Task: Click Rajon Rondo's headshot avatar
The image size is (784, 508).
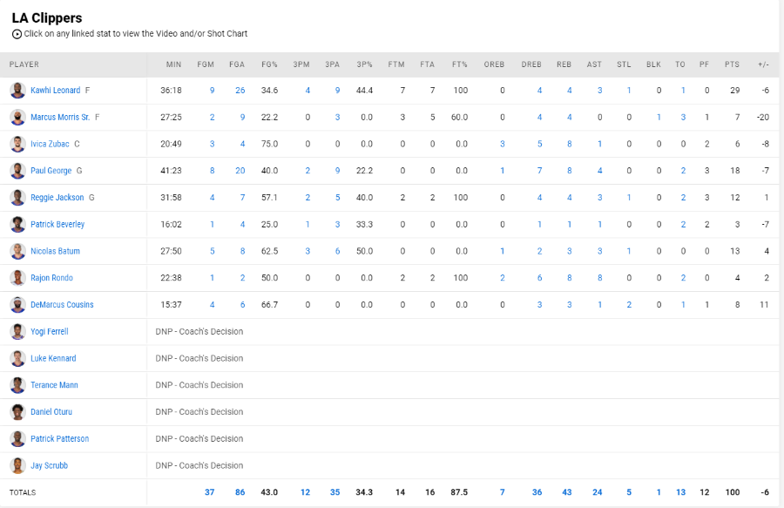Action: 17,278
